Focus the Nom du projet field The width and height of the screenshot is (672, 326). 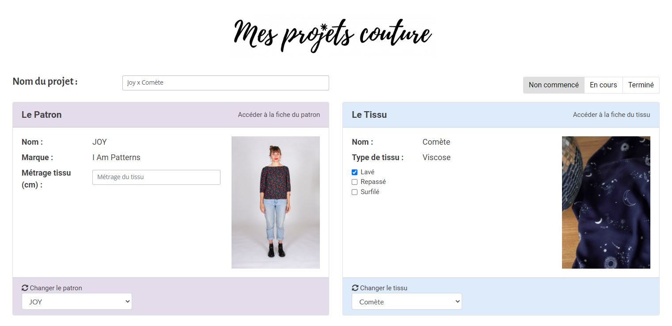226,83
